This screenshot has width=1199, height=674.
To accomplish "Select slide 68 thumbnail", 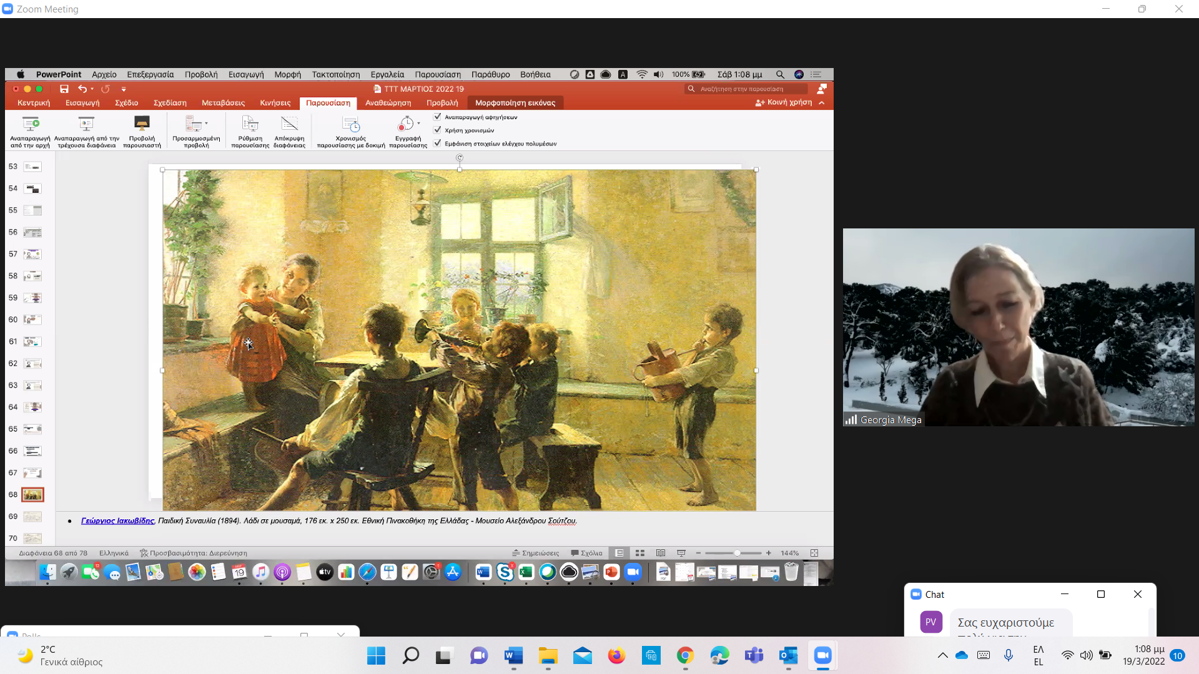I will (32, 495).
